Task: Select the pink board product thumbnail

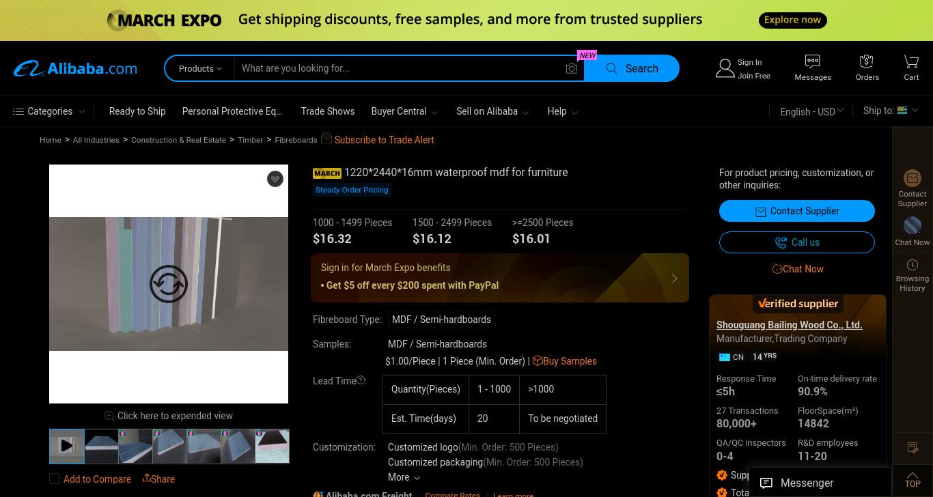Action: click(272, 446)
